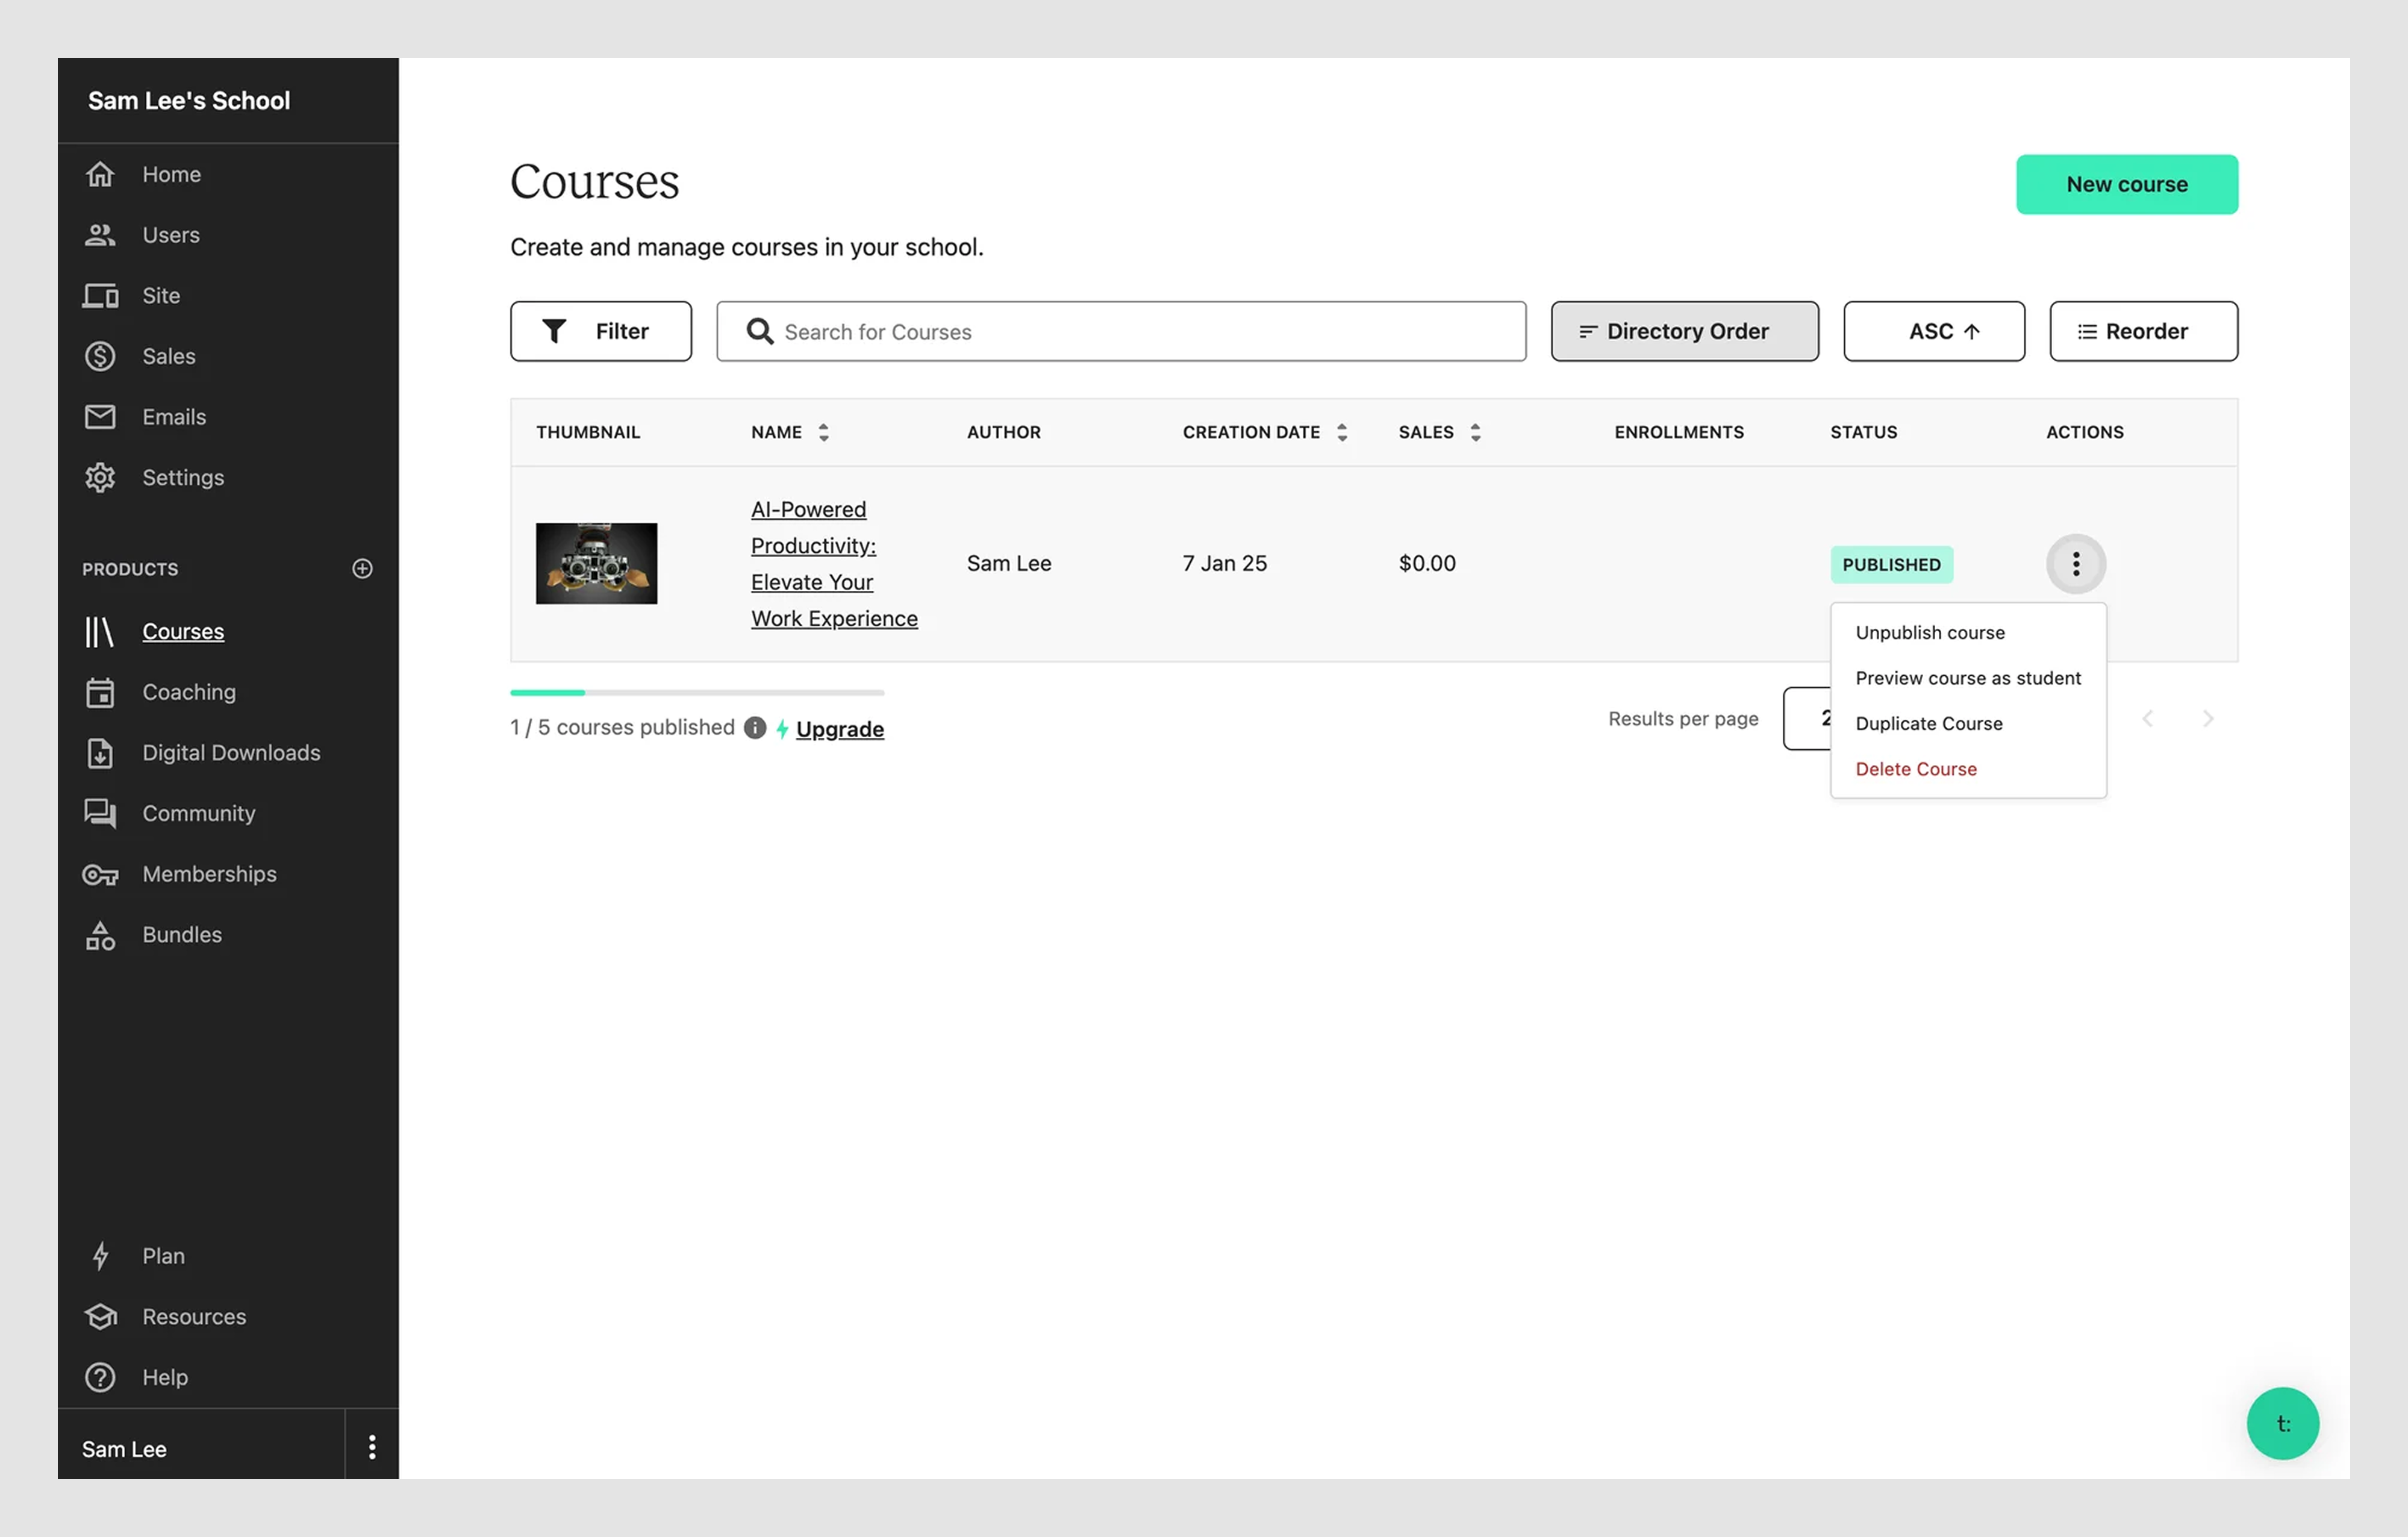The image size is (2408, 1537).
Task: Open the Filter button
Action: (x=600, y=331)
